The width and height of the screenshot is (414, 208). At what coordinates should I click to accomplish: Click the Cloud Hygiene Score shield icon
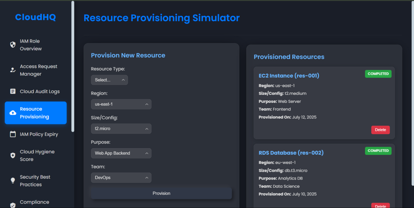point(13,156)
